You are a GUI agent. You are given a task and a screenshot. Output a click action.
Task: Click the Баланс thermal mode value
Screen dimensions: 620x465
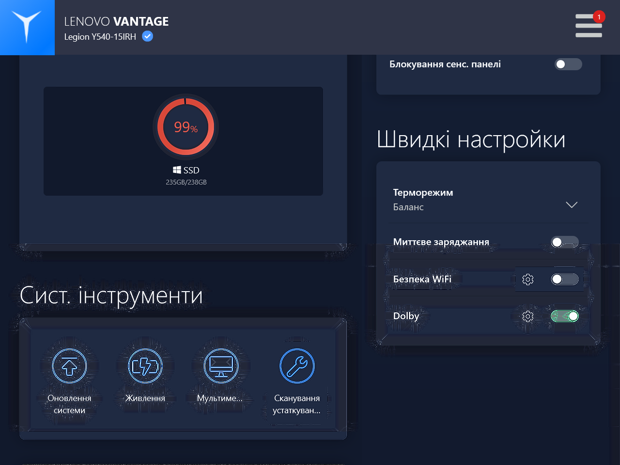click(x=408, y=207)
